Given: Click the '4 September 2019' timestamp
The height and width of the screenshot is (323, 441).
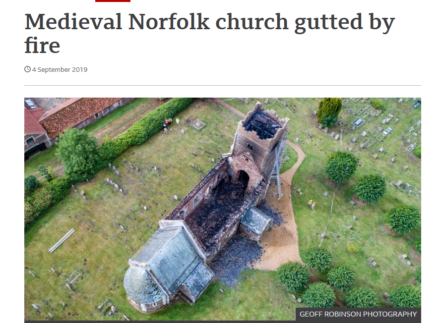Looking at the screenshot, I should 60,69.
